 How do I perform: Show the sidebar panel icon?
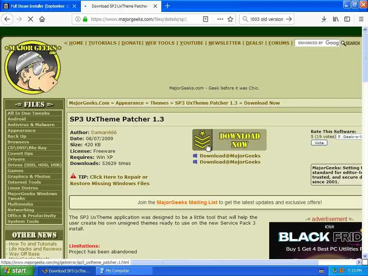pyautogui.click(x=347, y=19)
